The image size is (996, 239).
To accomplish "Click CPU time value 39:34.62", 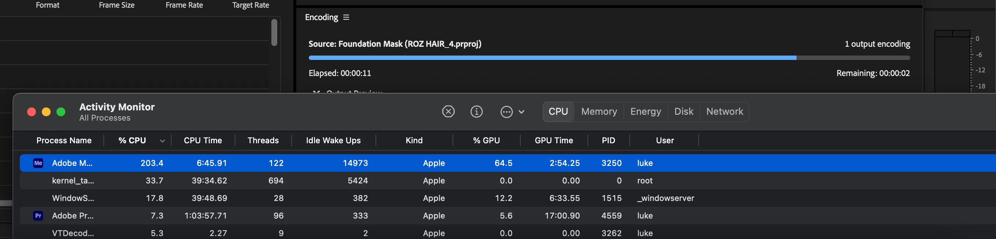I will click(209, 181).
